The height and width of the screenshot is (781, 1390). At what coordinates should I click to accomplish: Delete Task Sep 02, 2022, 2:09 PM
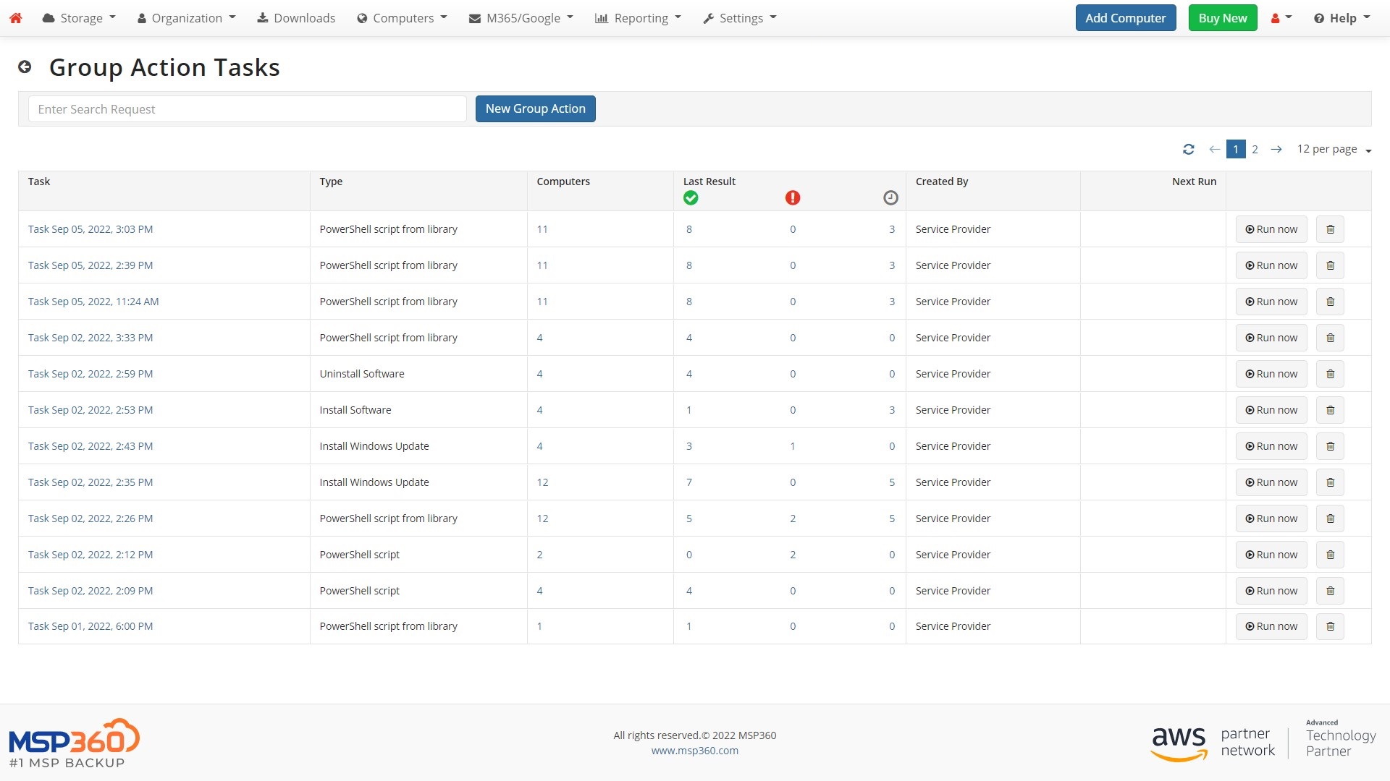coord(1330,591)
